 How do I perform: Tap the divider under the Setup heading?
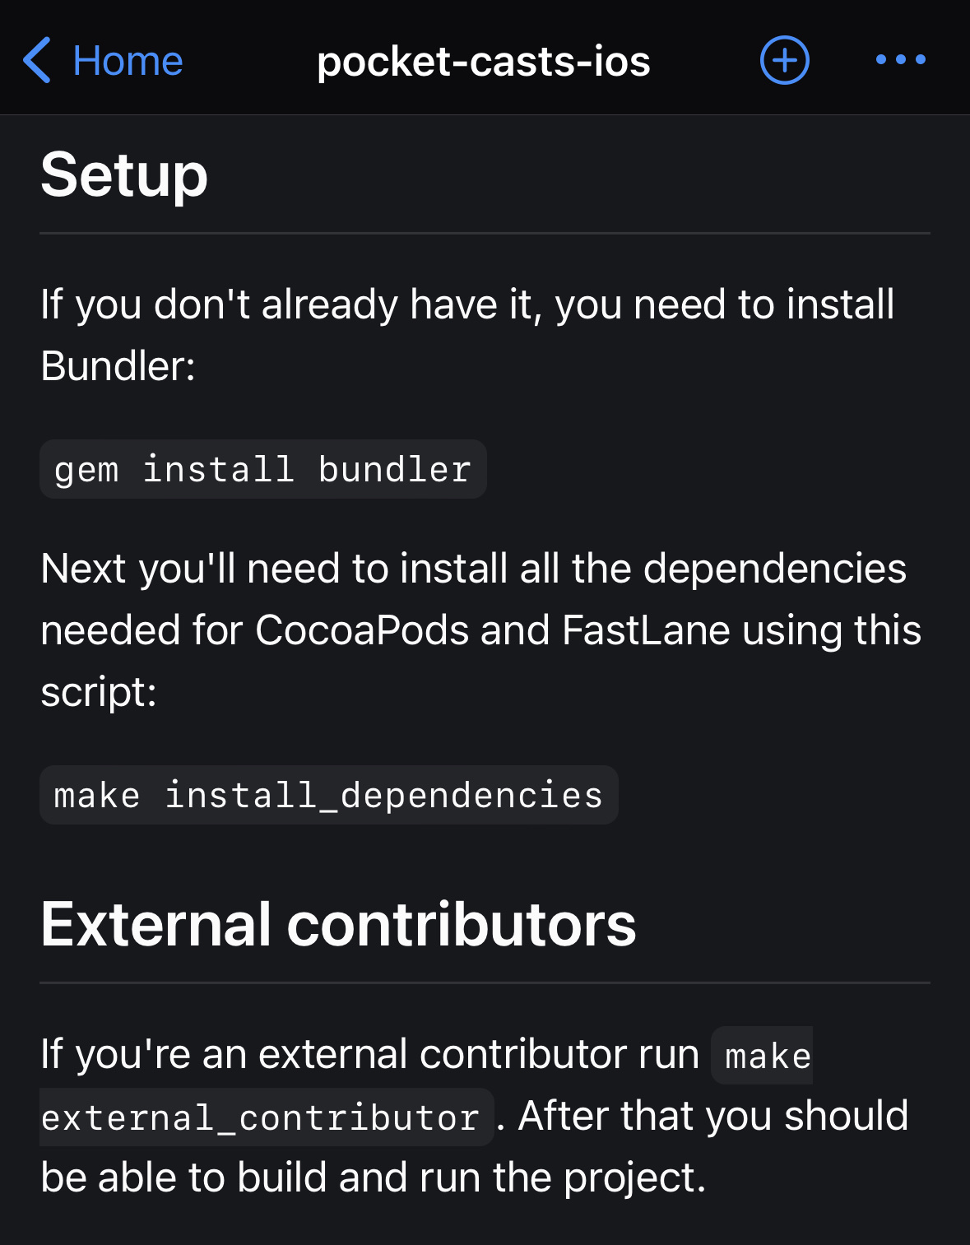tap(485, 232)
